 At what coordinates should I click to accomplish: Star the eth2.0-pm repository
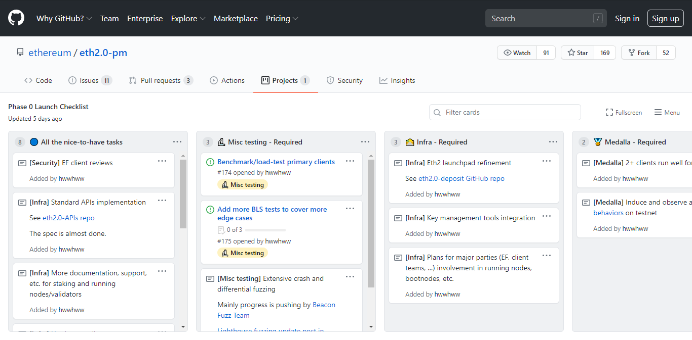[578, 53]
